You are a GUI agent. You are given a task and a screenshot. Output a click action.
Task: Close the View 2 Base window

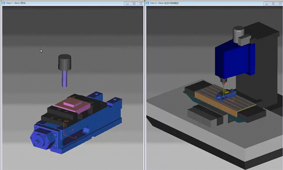[x=279, y=3]
